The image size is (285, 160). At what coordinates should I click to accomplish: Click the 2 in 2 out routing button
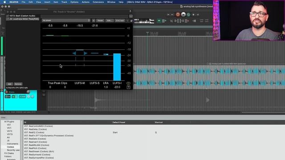click(120, 20)
